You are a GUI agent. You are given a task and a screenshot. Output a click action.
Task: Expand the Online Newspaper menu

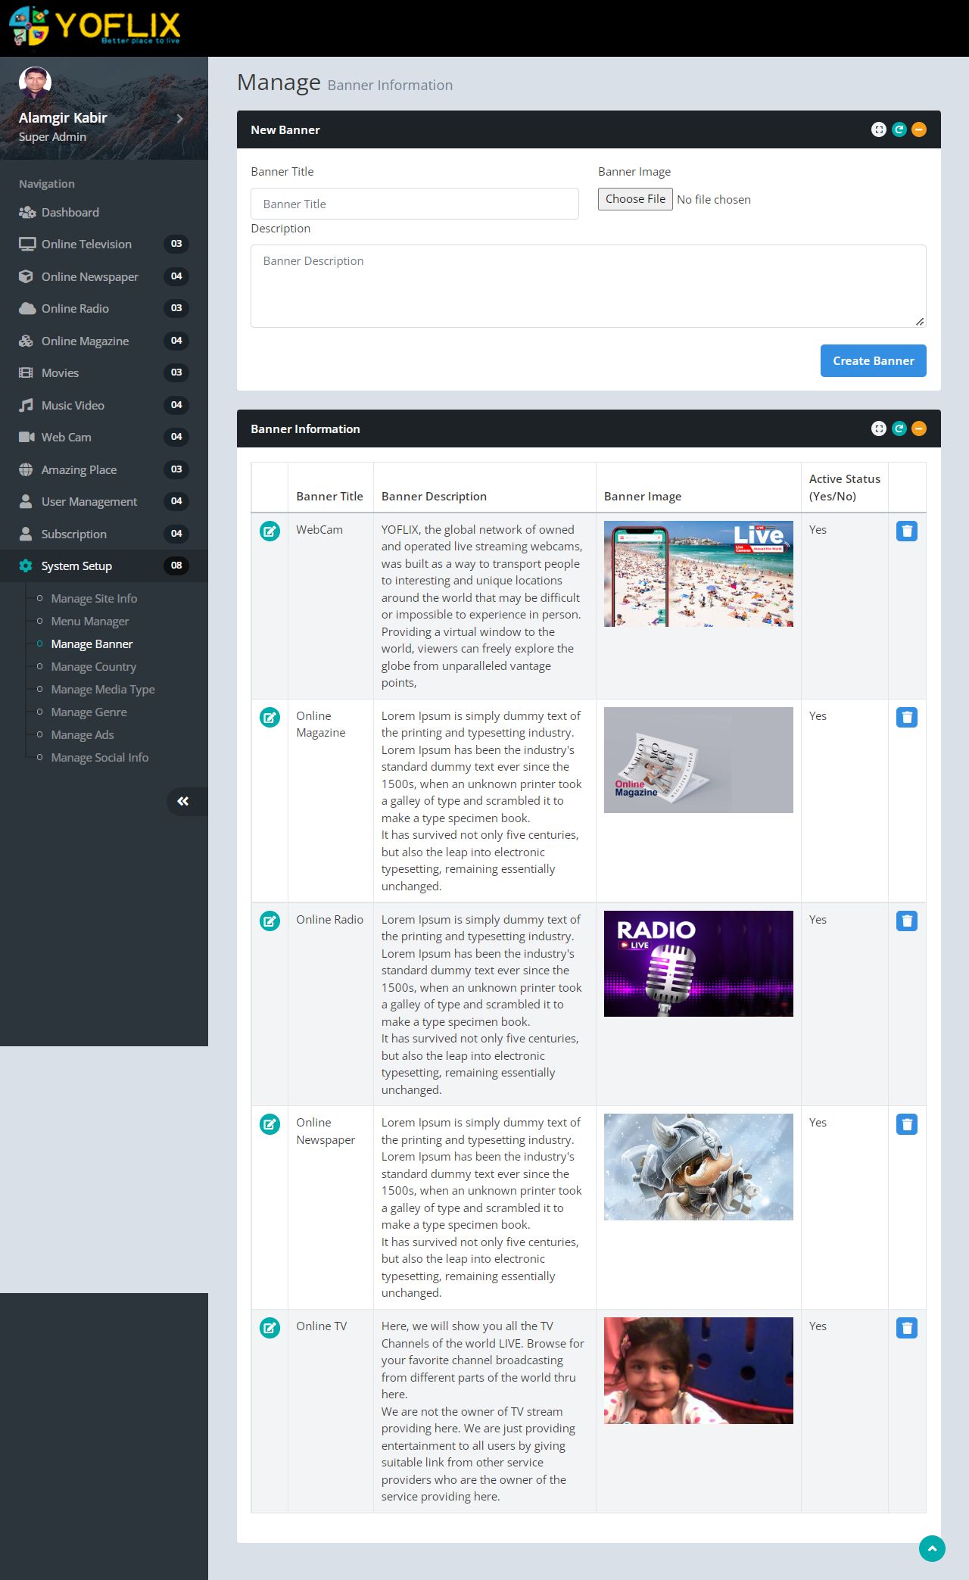point(104,277)
